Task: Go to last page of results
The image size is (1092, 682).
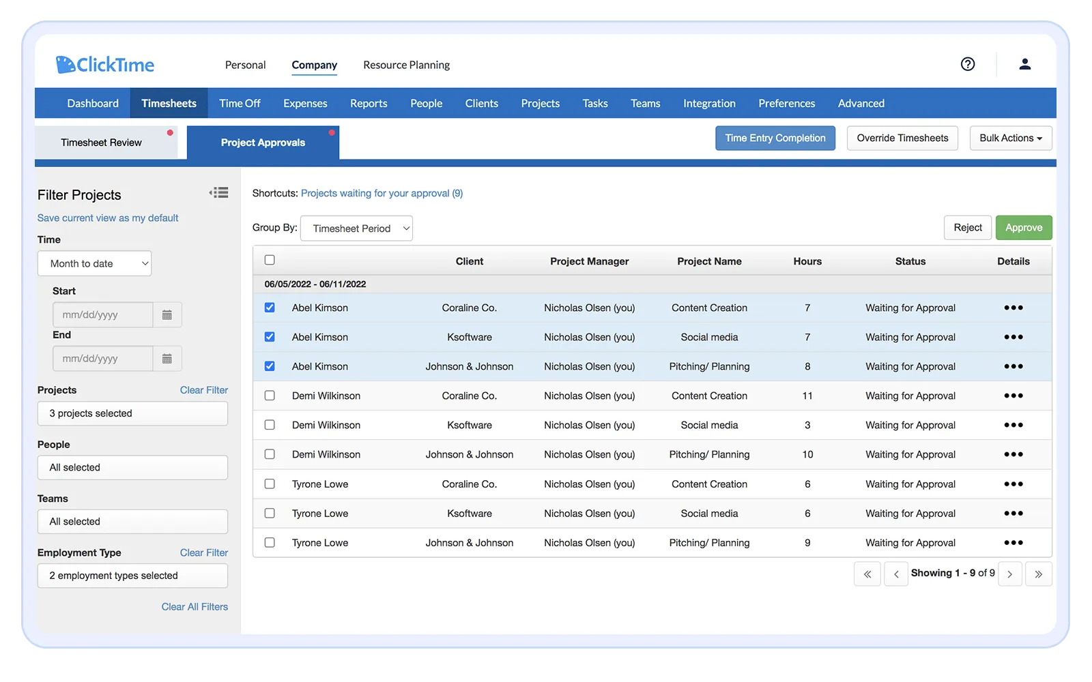Action: click(1039, 574)
